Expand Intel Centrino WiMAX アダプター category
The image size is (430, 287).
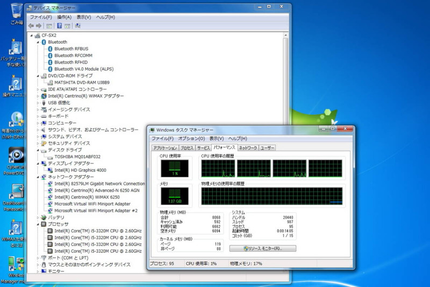point(38,96)
